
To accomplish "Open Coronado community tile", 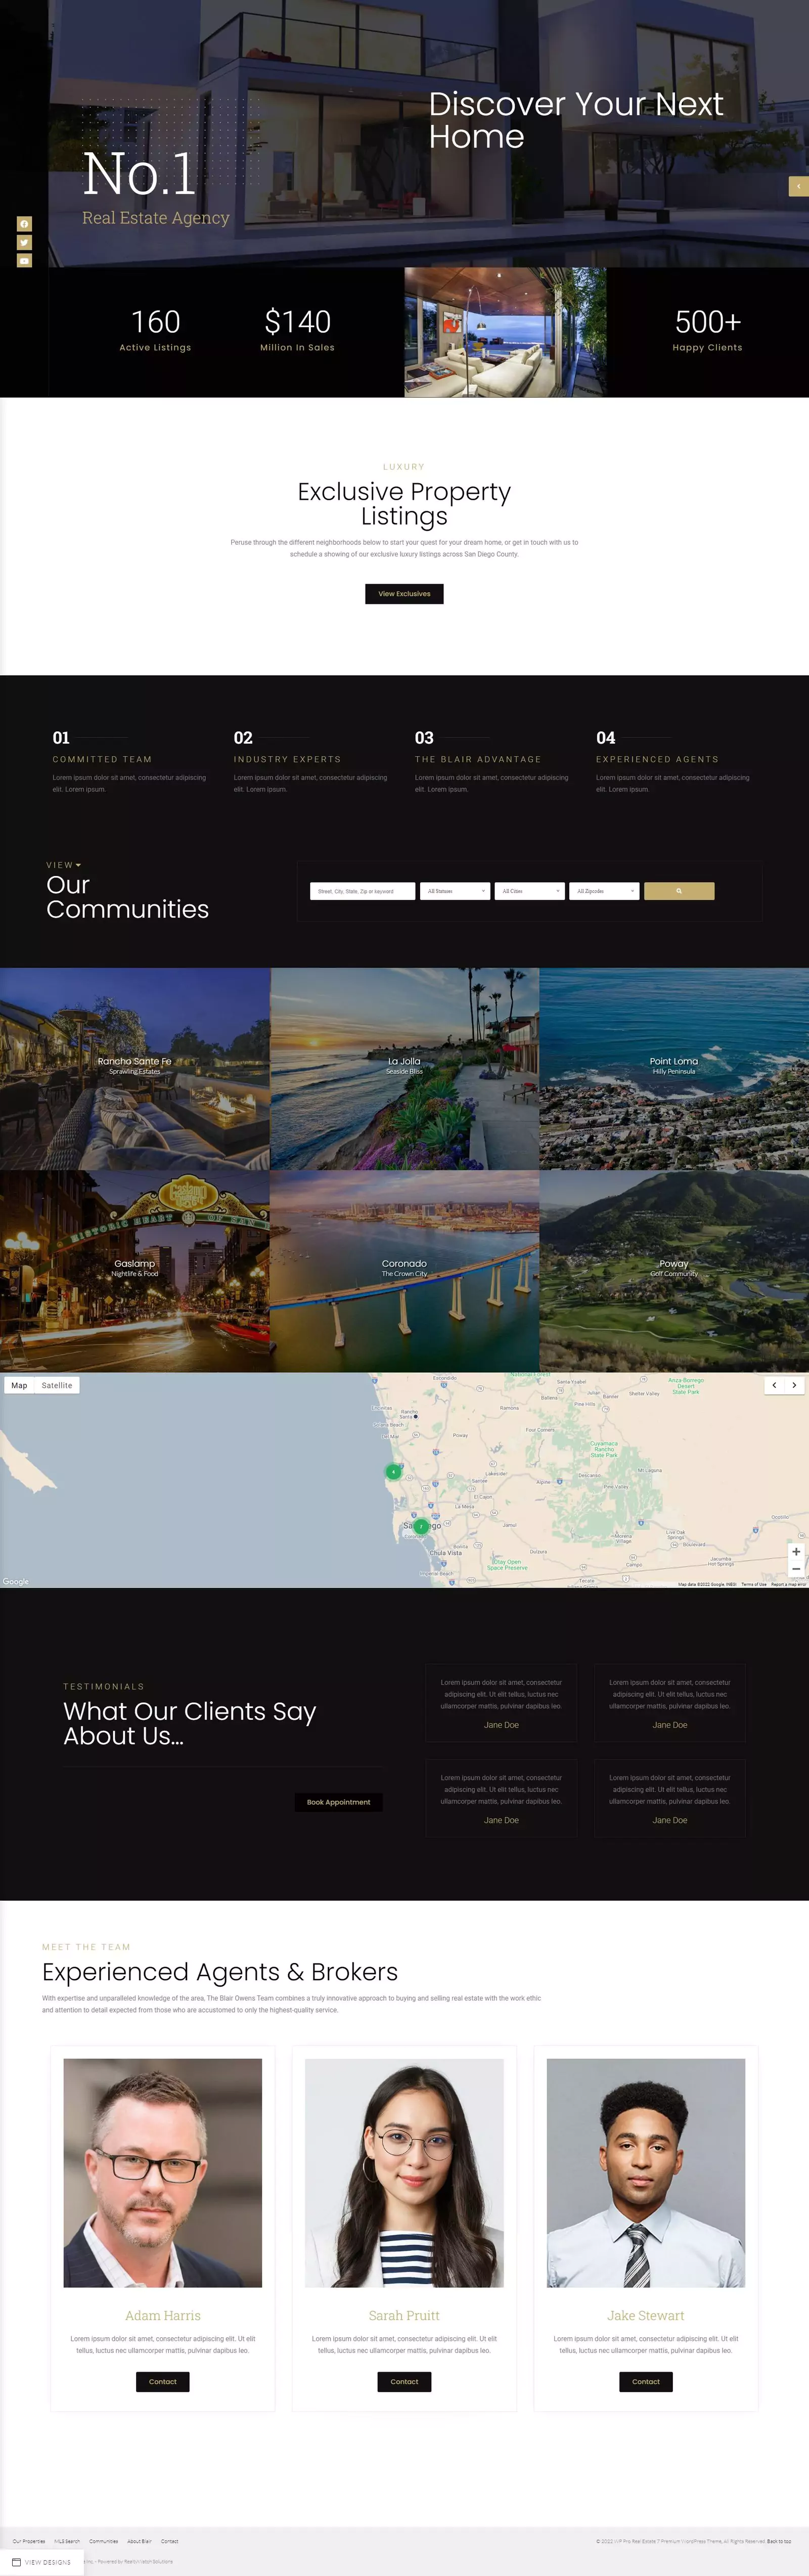I will pyautogui.click(x=404, y=1270).
